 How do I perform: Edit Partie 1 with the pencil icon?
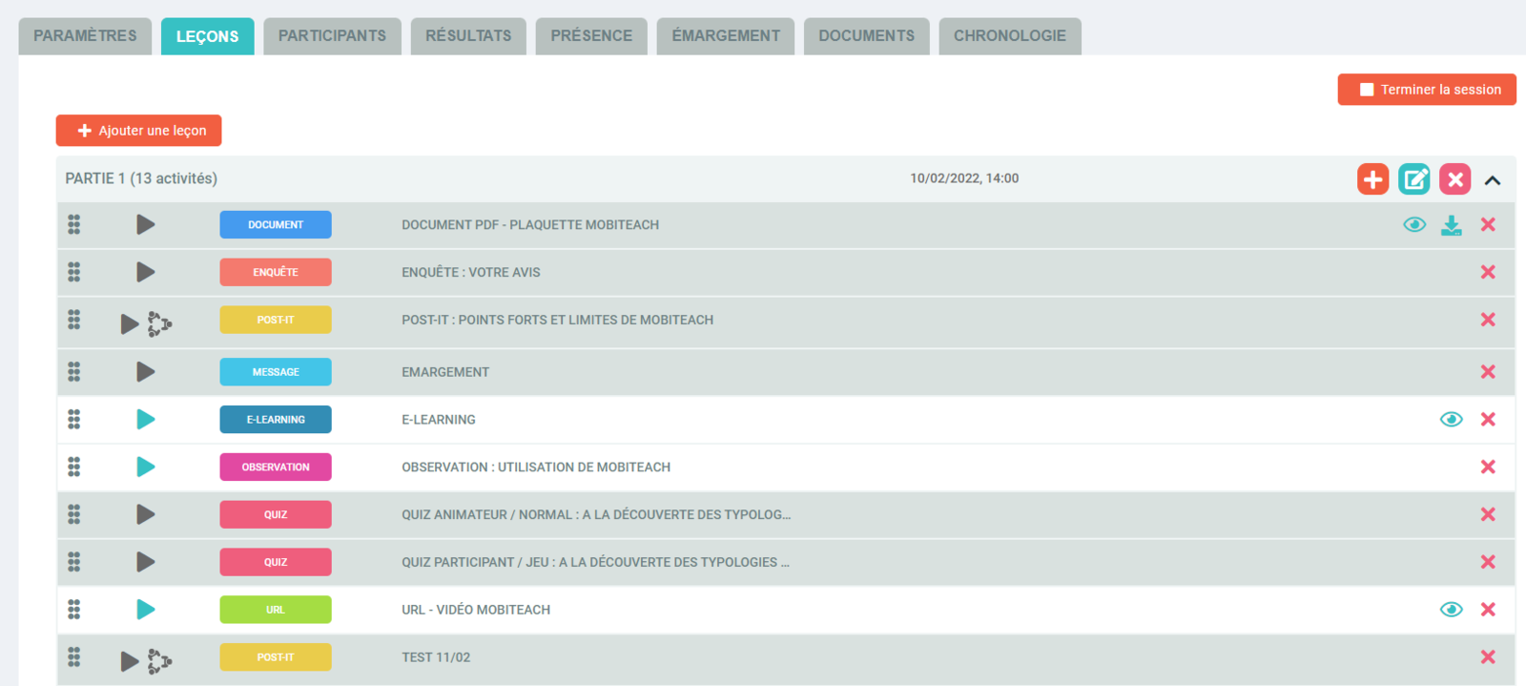[x=1413, y=178]
